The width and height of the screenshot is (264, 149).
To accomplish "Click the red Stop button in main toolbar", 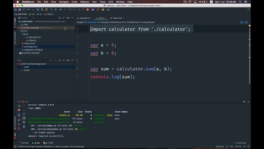I will coord(87,10).
